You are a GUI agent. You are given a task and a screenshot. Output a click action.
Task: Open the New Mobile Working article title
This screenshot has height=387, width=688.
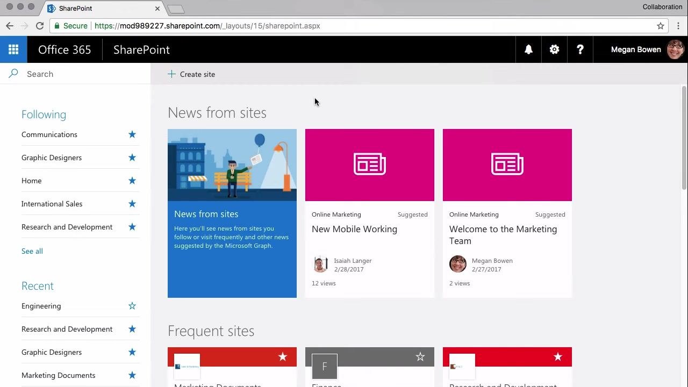354,229
